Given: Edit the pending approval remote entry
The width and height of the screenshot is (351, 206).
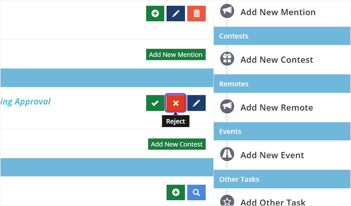Looking at the screenshot, I should pos(196,103).
